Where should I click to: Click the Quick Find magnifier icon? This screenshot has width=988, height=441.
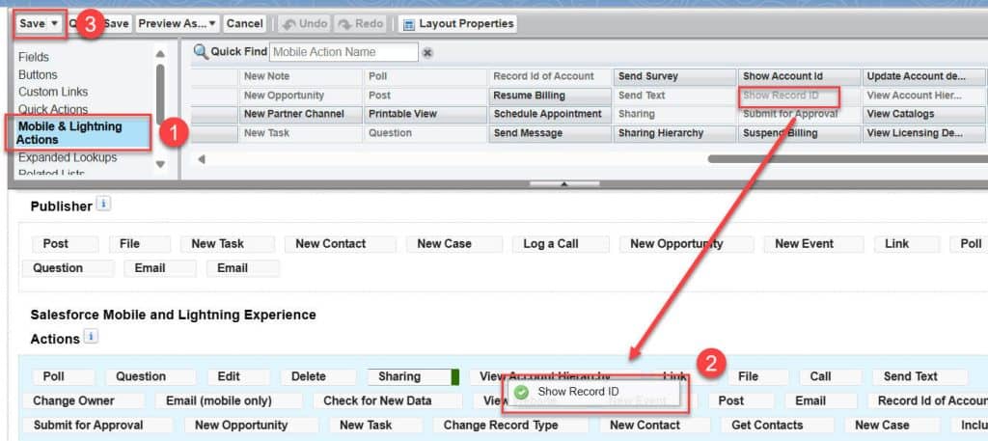coord(201,52)
